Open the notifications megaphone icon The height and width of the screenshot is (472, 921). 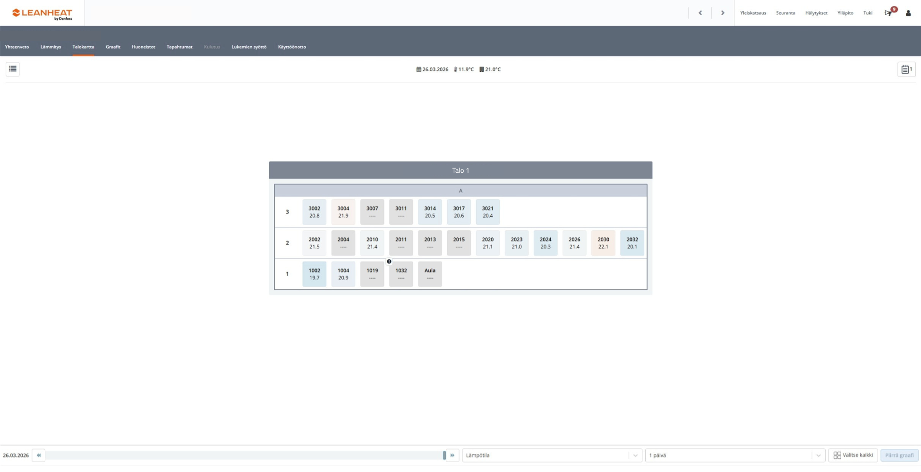point(888,13)
